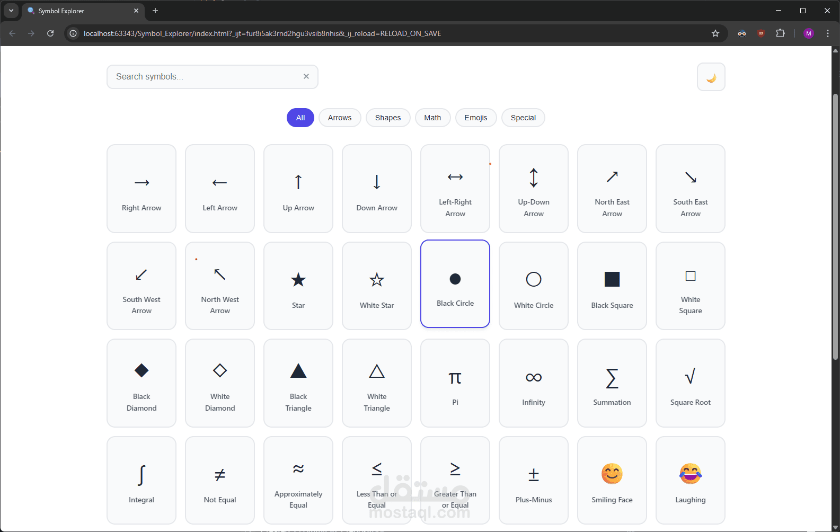The height and width of the screenshot is (532, 840).
Task: Click the Black Square symbol card
Action: tap(612, 286)
